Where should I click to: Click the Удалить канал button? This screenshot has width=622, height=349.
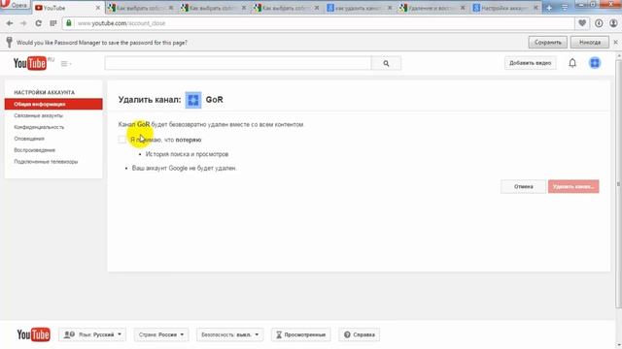[573, 186]
